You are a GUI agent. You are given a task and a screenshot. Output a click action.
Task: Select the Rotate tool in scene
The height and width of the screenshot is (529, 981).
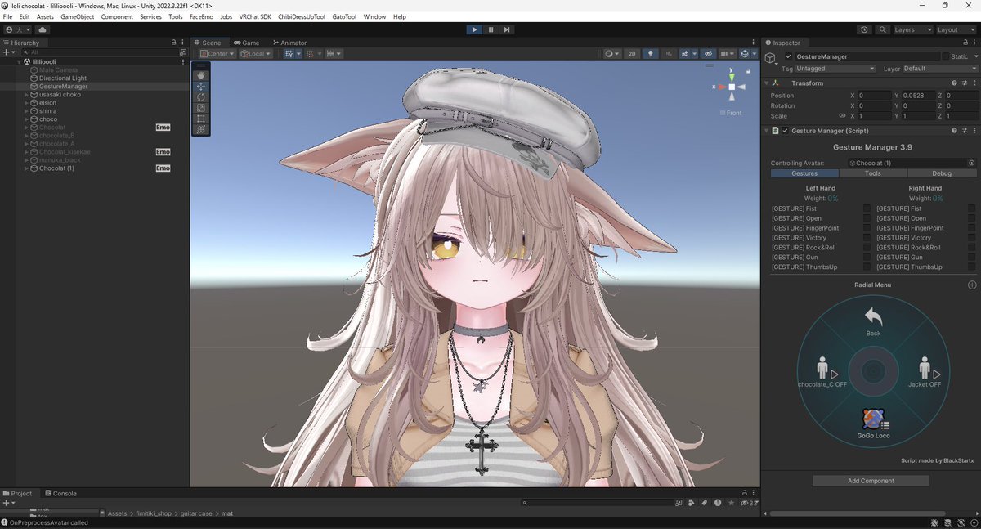pyautogui.click(x=201, y=96)
